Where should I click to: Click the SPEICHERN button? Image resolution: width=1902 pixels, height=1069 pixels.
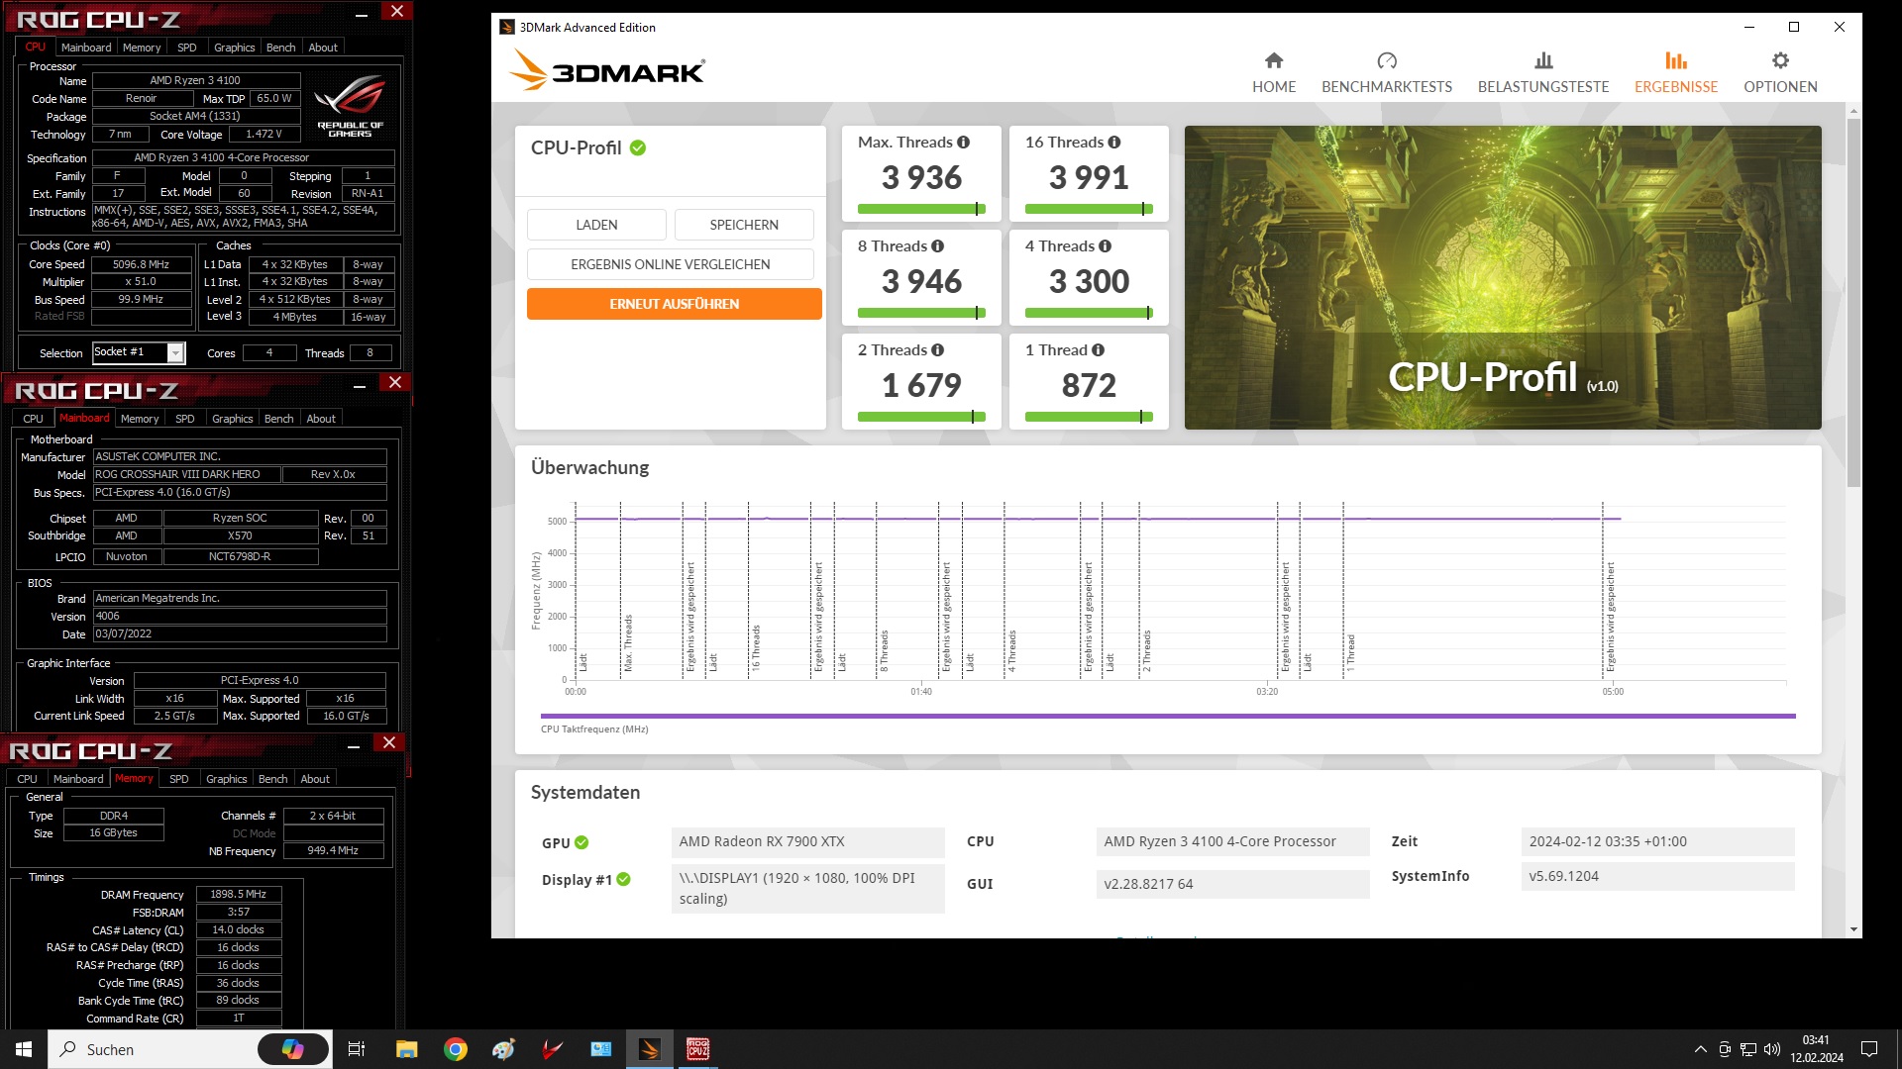[x=744, y=225]
